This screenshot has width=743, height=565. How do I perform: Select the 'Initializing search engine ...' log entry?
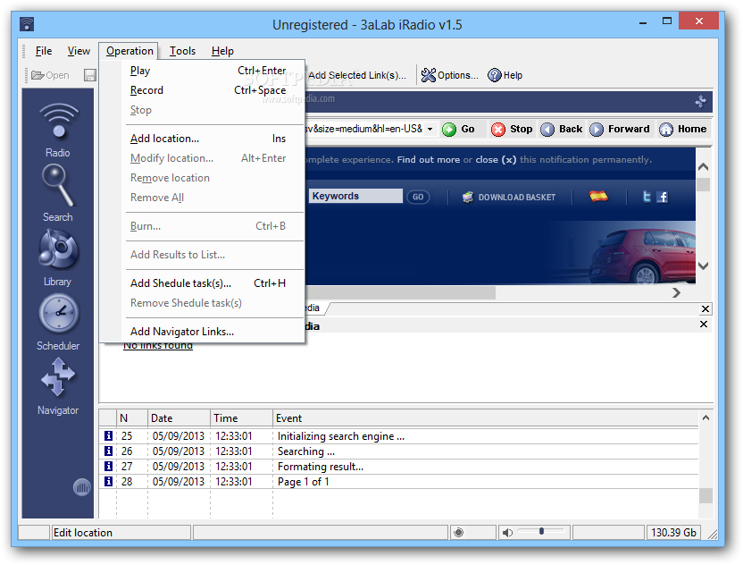pos(399,436)
